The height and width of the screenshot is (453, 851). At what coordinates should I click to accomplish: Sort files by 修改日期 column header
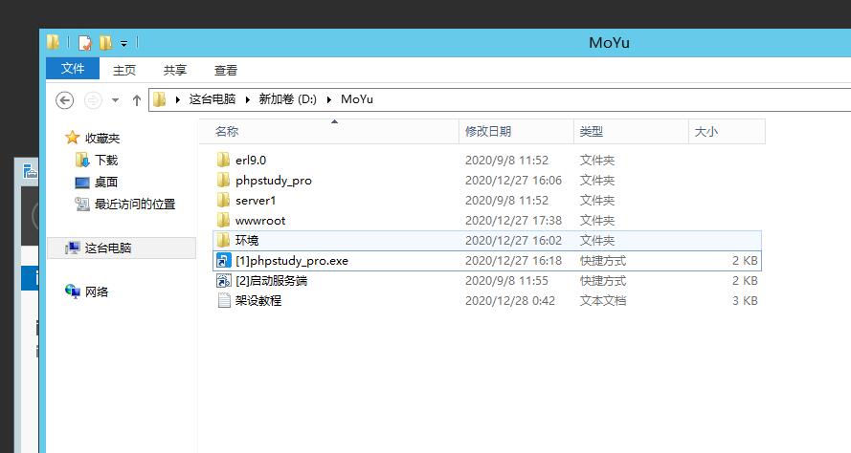[488, 132]
